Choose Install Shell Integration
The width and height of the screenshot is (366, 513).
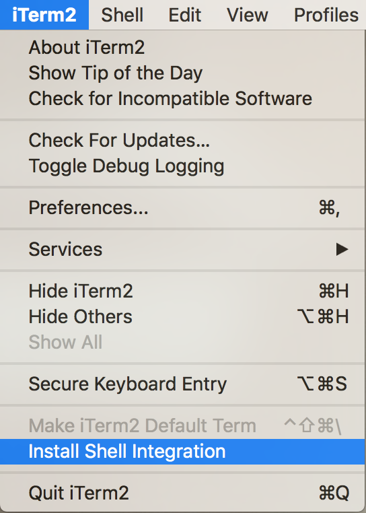(183, 452)
